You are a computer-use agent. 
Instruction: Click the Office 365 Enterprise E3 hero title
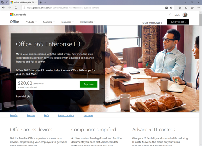[x=48, y=44]
